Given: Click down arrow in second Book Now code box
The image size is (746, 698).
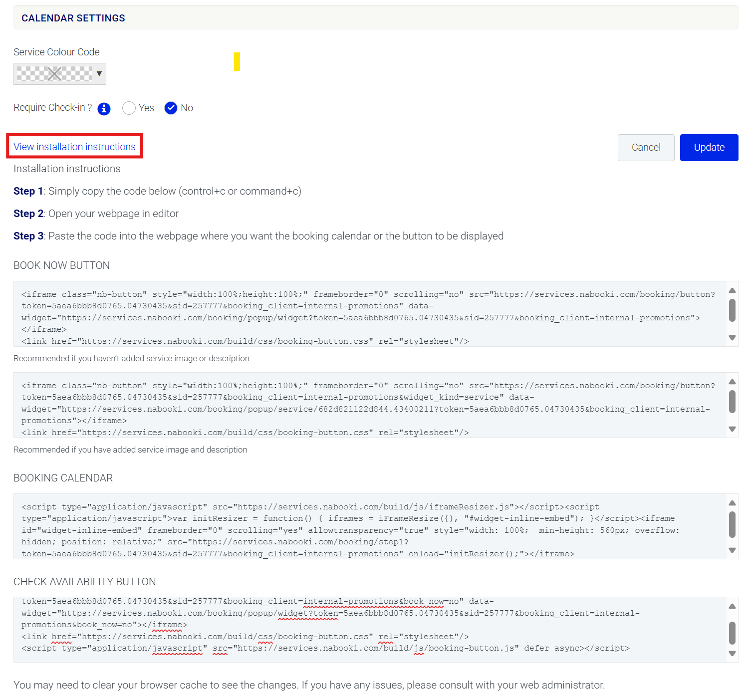Looking at the screenshot, I should 732,429.
